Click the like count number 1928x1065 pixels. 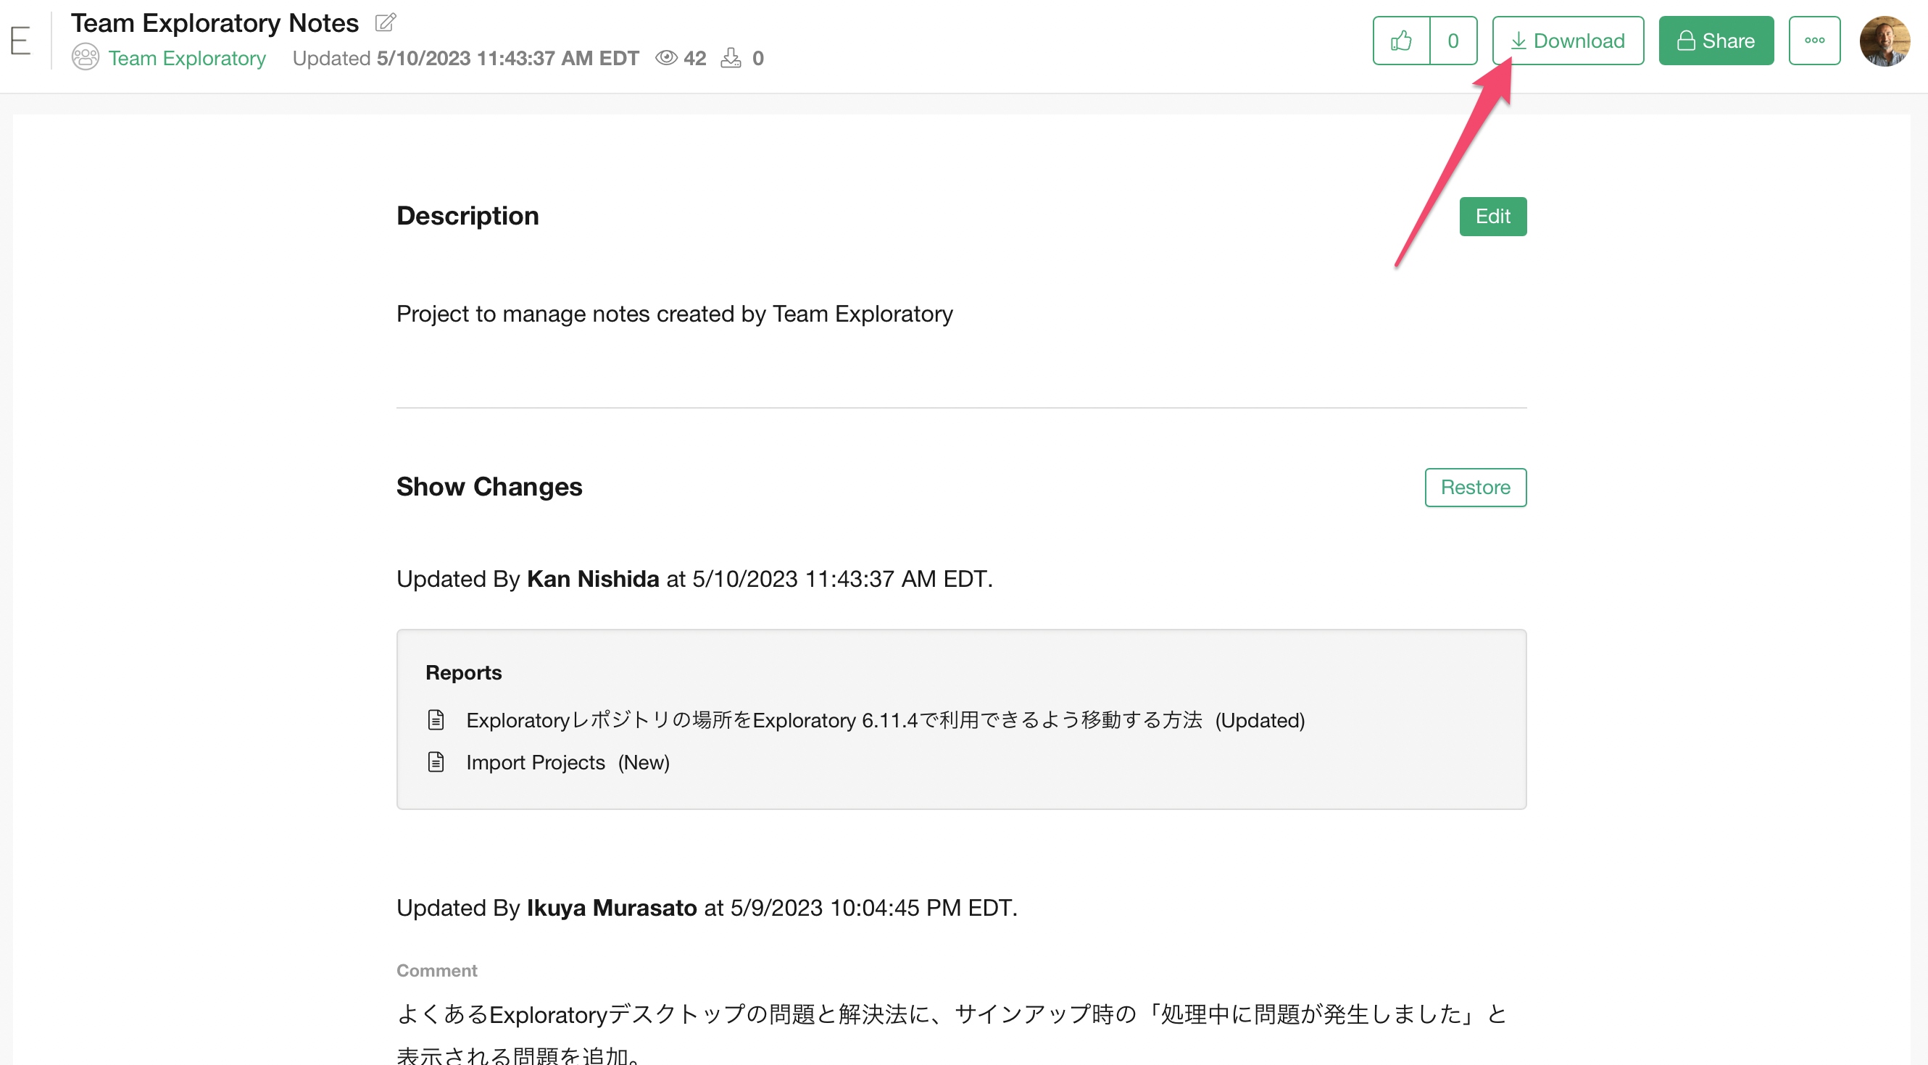point(1452,41)
